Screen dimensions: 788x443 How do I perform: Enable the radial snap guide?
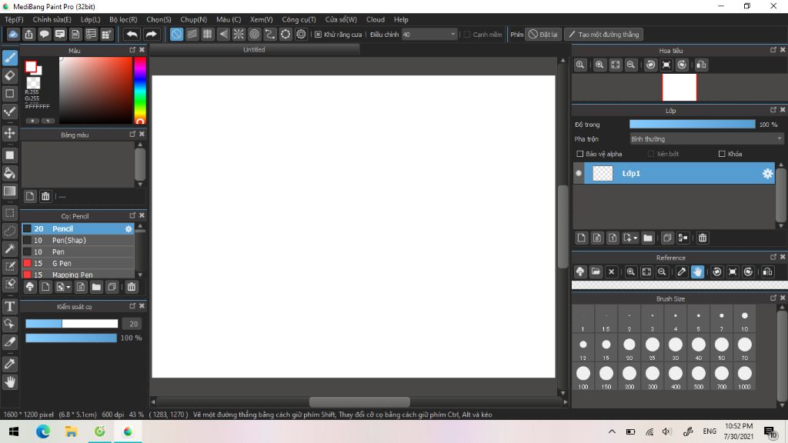click(239, 34)
